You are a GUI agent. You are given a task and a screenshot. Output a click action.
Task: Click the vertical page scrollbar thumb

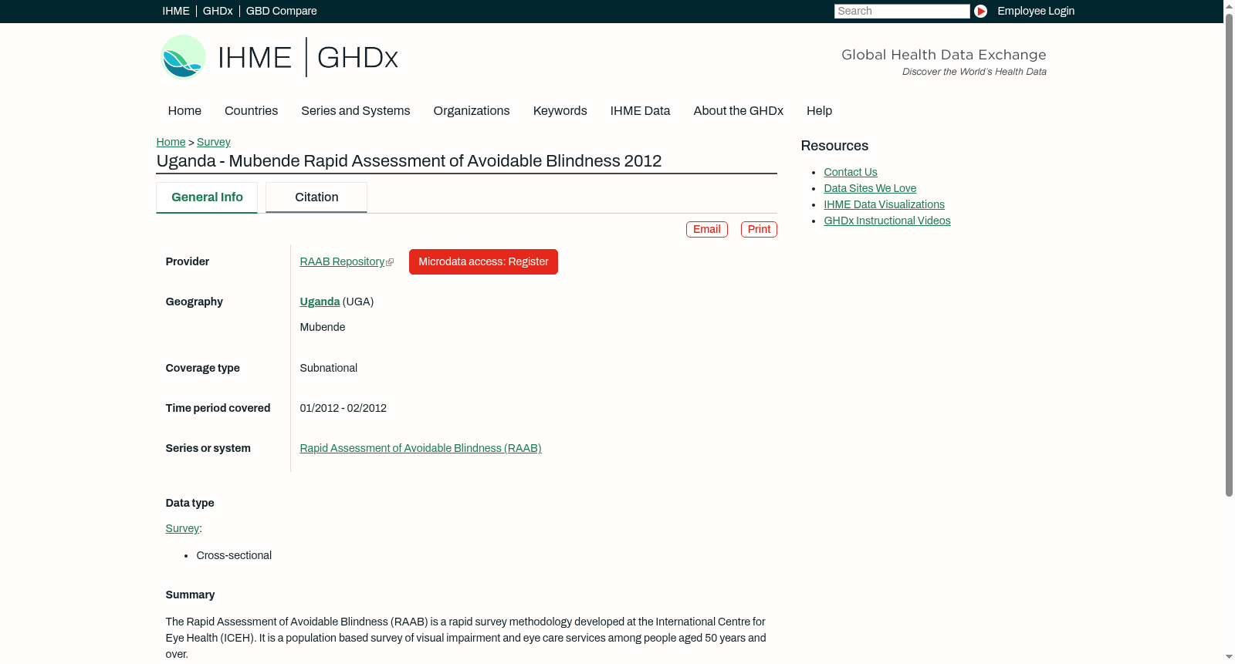1229,254
